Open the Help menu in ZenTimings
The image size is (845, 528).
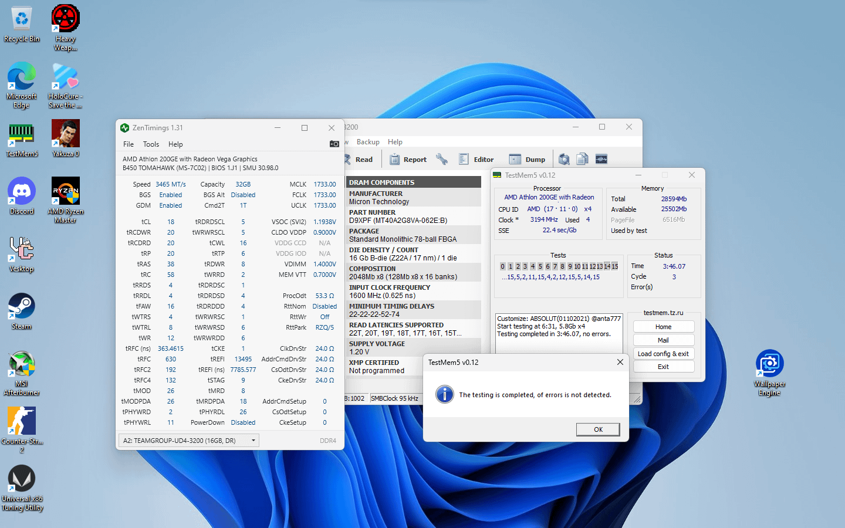(175, 144)
